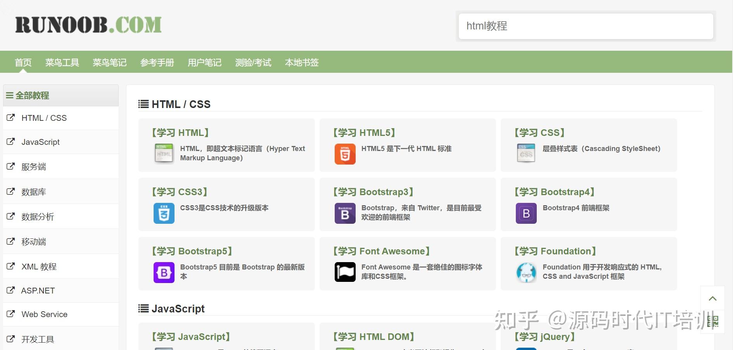The height and width of the screenshot is (350, 733).
Task: Click the Bootstrap3 purple B icon
Action: click(x=345, y=213)
